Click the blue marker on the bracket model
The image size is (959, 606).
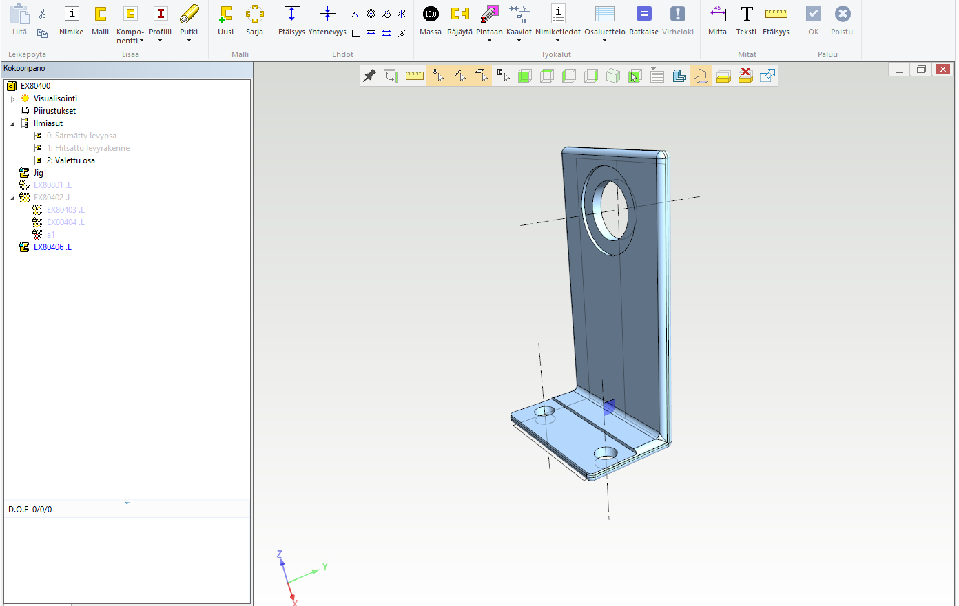coord(608,407)
